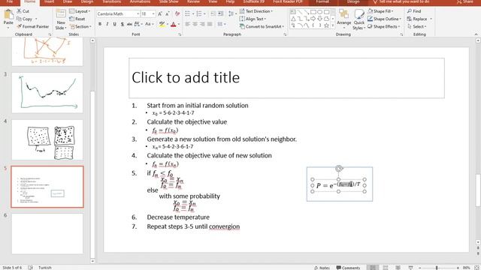481x270 pixels.
Task: Click the Find button
Action: pyautogui.click(x=414, y=11)
